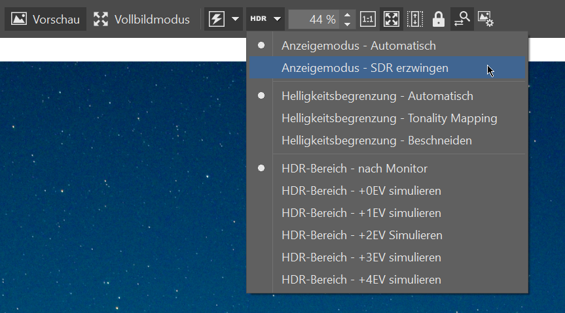Click the 44 % zoom input field
The height and width of the screenshot is (313, 565).
[315, 20]
